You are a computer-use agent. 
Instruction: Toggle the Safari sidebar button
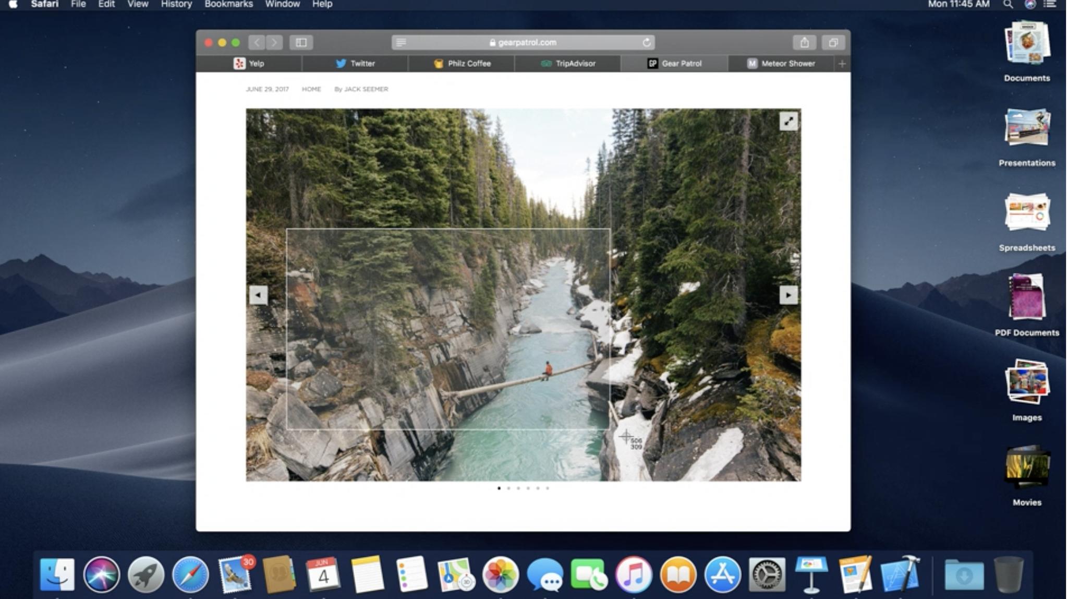(x=301, y=42)
